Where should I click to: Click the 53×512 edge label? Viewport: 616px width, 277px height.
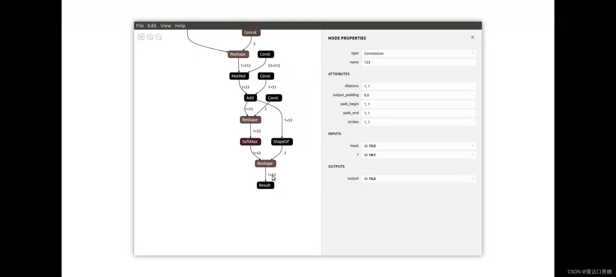tap(274, 66)
